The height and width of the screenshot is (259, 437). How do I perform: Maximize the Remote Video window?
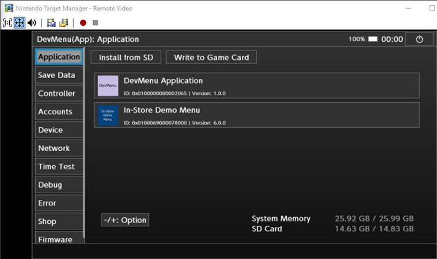click(432, 8)
